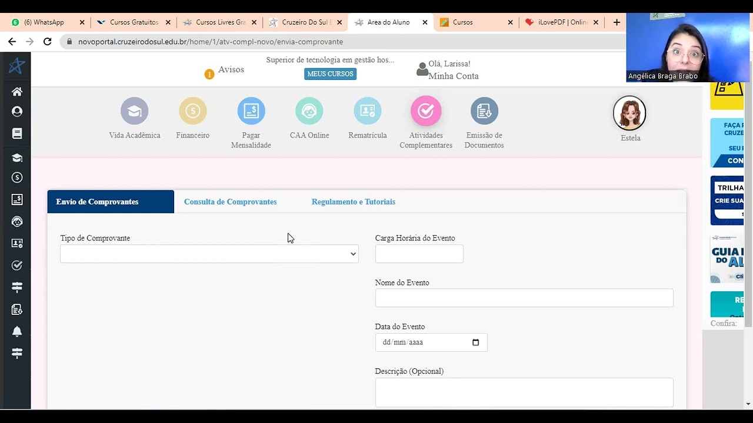The image size is (753, 423).
Task: Open CAA Online icon
Action: coord(309,111)
